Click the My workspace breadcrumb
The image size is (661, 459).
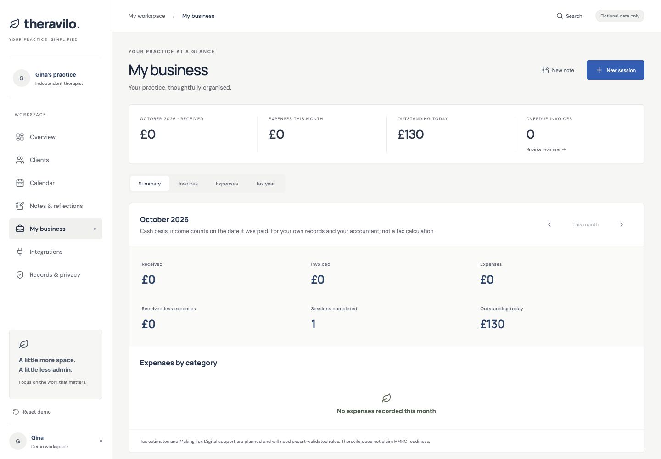(147, 16)
